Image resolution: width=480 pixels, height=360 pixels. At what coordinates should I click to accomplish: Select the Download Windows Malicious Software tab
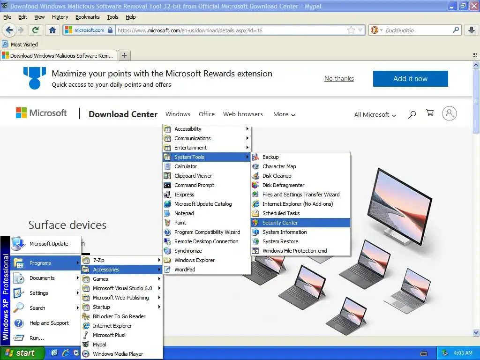pos(59,55)
